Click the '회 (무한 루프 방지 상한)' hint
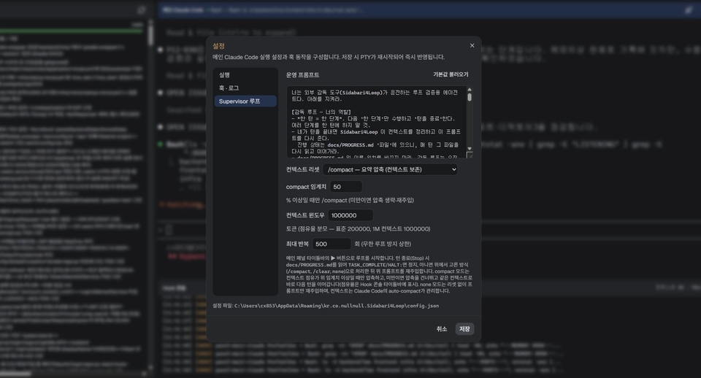The height and width of the screenshot is (378, 701). pyautogui.click(x=383, y=244)
